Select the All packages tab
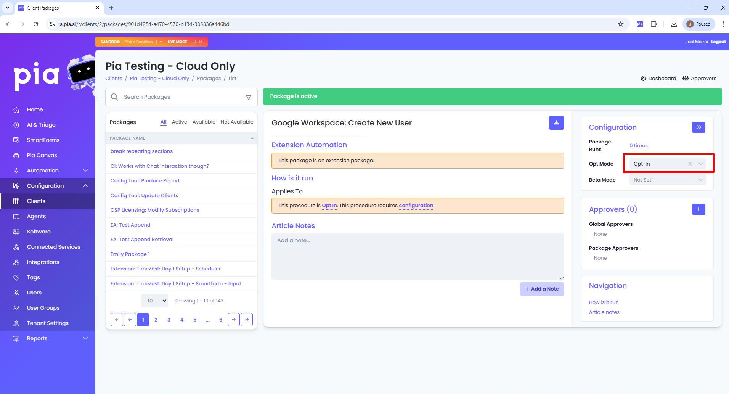 [x=163, y=122]
